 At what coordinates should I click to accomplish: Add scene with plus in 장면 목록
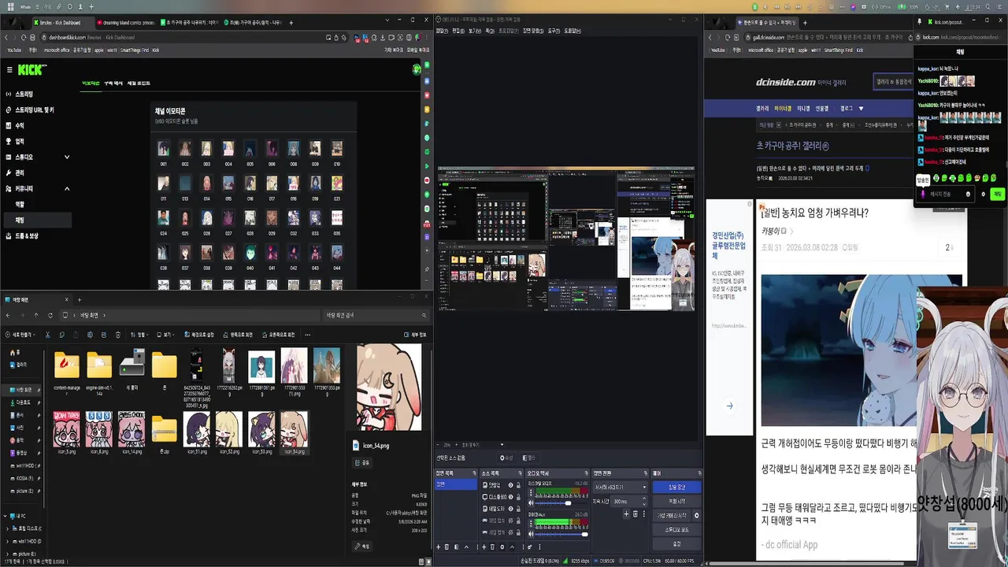(x=439, y=547)
